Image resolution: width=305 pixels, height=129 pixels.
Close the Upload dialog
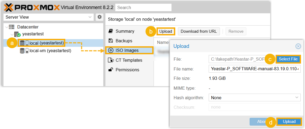pos(298,46)
